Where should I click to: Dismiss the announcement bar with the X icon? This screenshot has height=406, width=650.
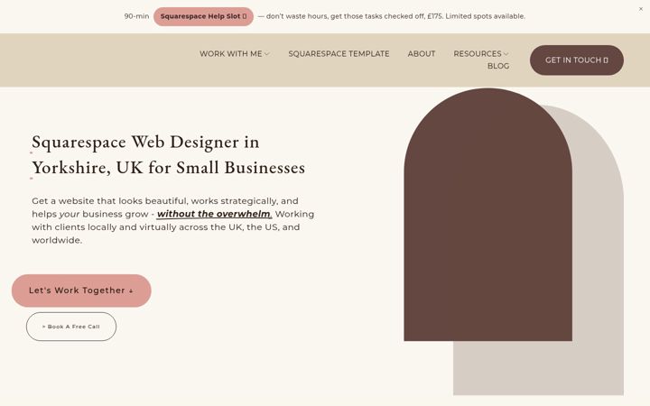click(x=640, y=9)
